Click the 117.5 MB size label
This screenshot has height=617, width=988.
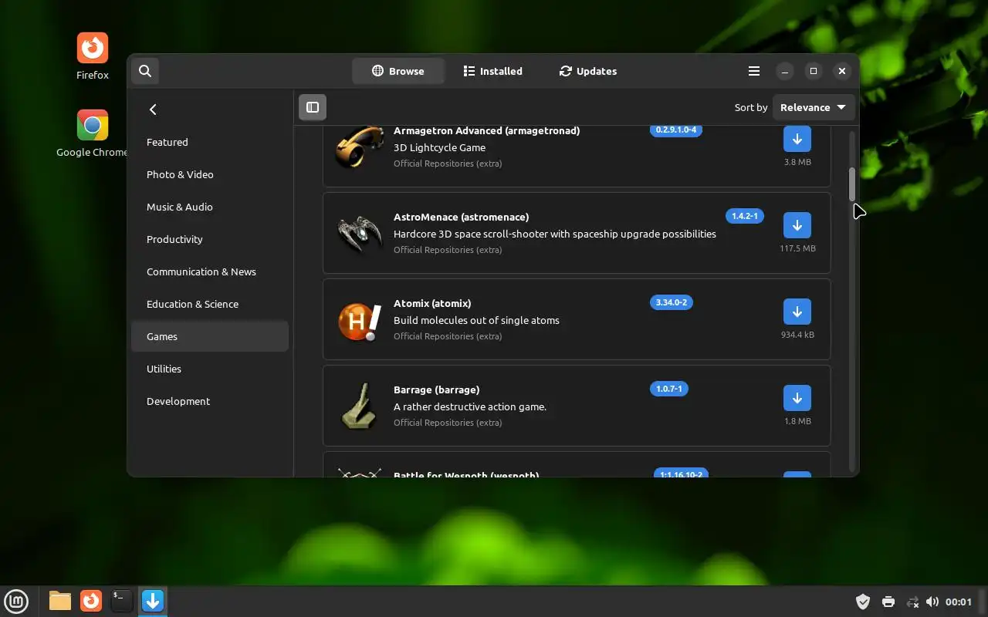797,248
